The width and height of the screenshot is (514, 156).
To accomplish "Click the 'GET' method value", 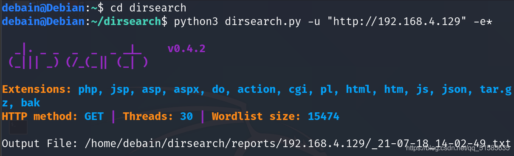I will pyautogui.click(x=94, y=116).
